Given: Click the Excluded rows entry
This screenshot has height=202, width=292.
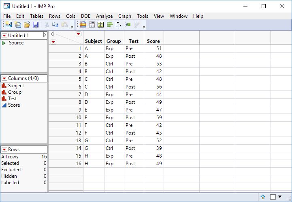Looking at the screenshot, I should (24, 170).
